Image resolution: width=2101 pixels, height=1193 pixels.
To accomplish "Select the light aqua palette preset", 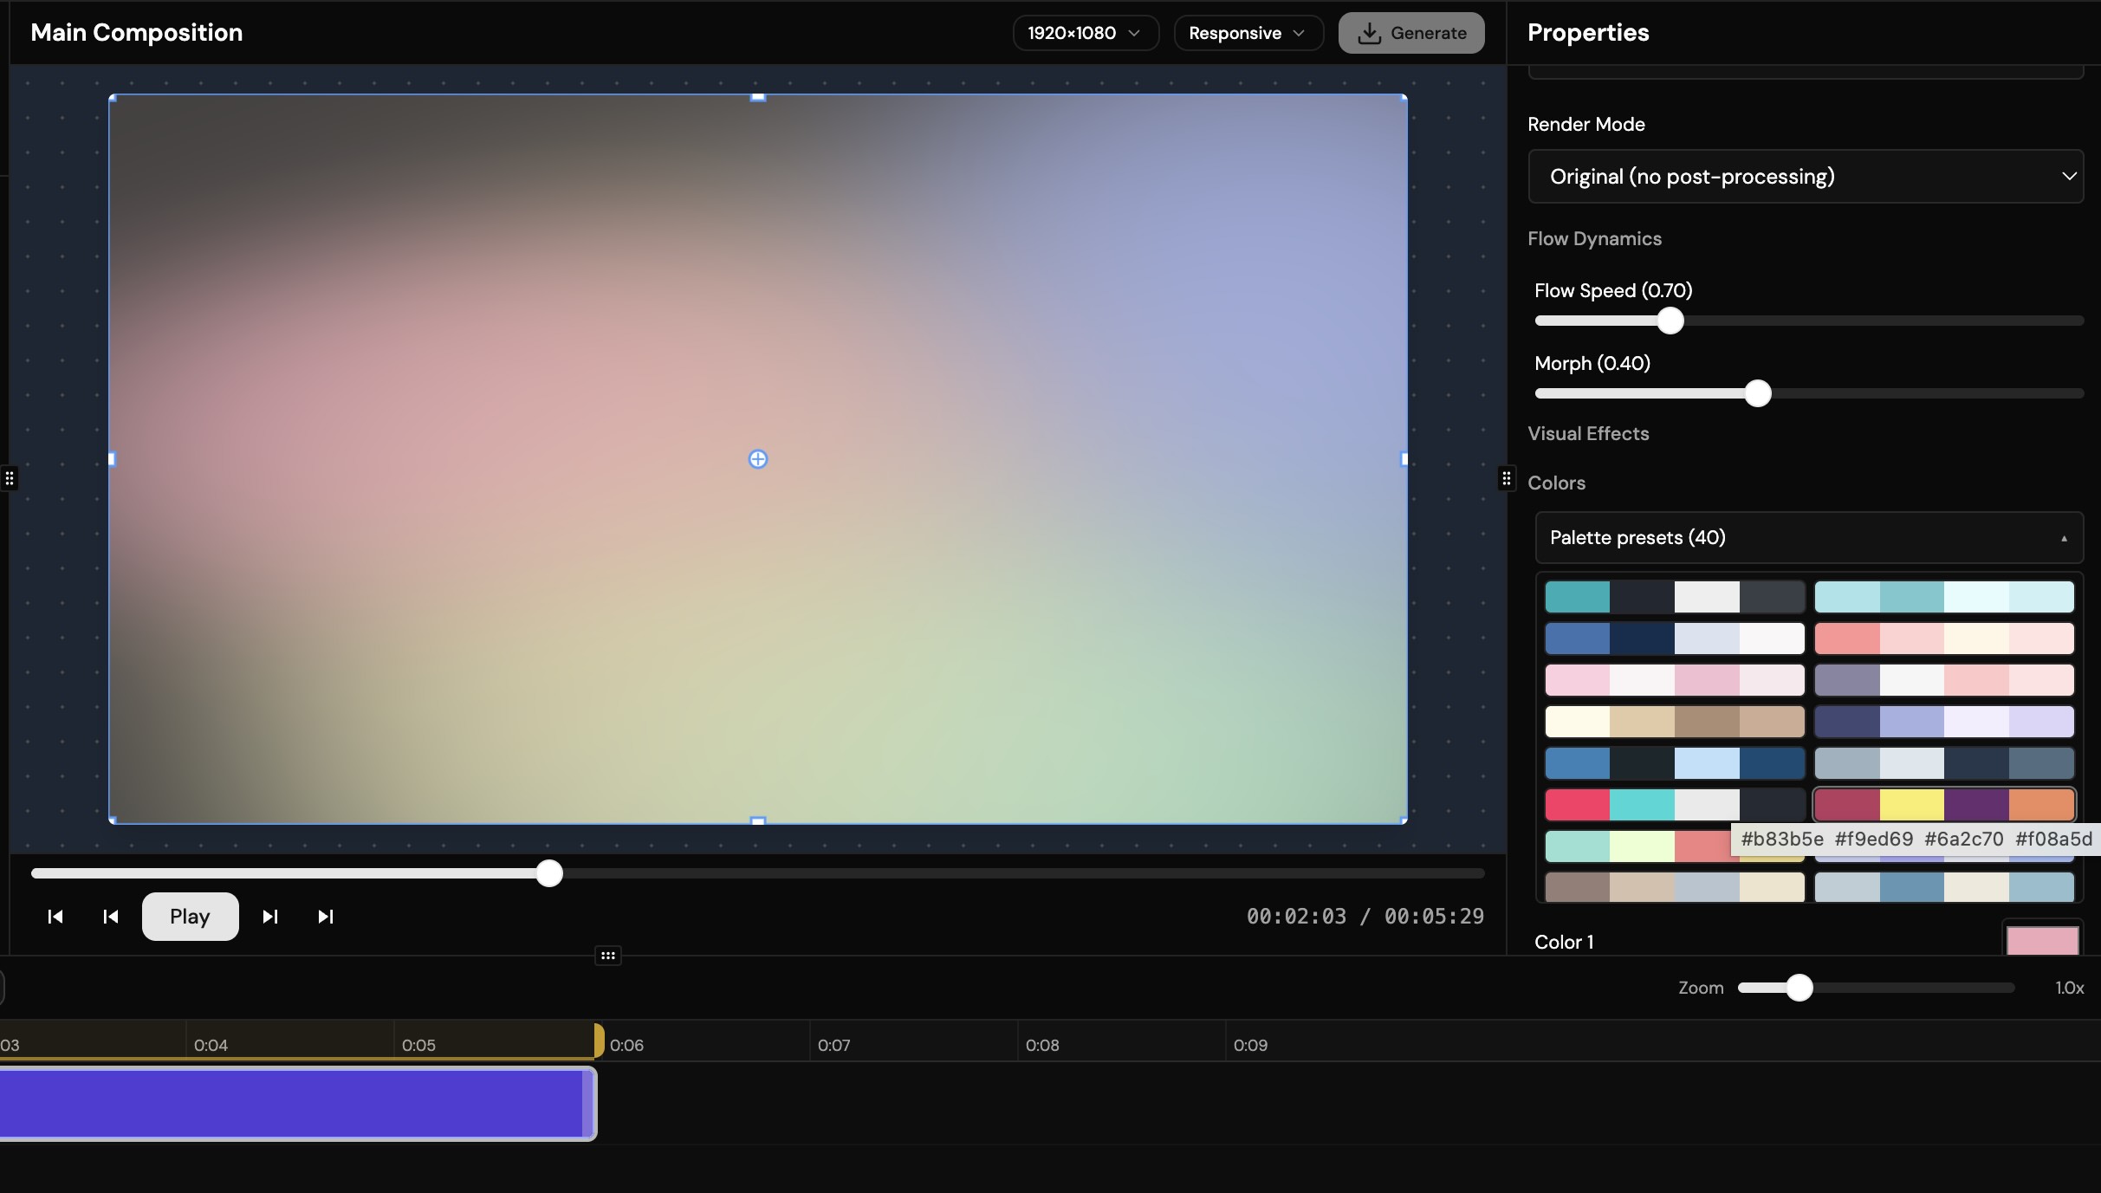I will pos(1944,597).
